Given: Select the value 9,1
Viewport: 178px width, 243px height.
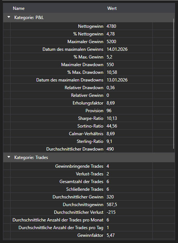Looking at the screenshot, I should [110, 141].
